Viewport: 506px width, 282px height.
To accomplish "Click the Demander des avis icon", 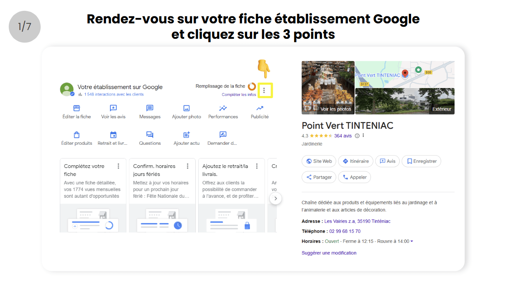I will (x=223, y=135).
